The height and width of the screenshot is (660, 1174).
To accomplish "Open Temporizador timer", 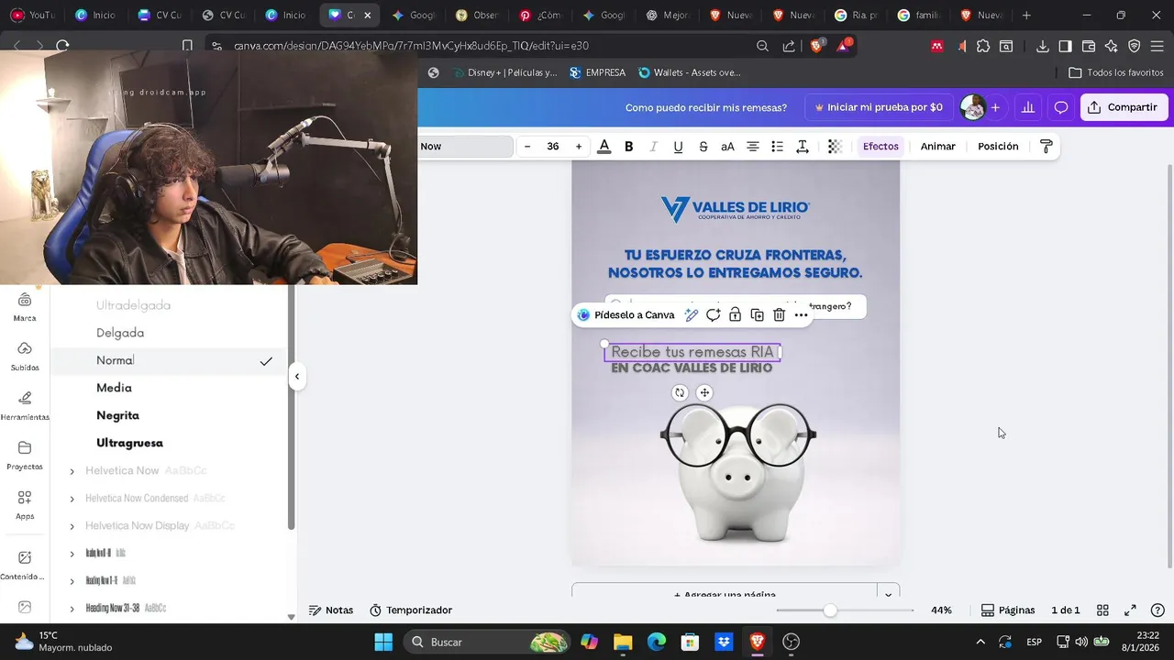I will tap(411, 610).
